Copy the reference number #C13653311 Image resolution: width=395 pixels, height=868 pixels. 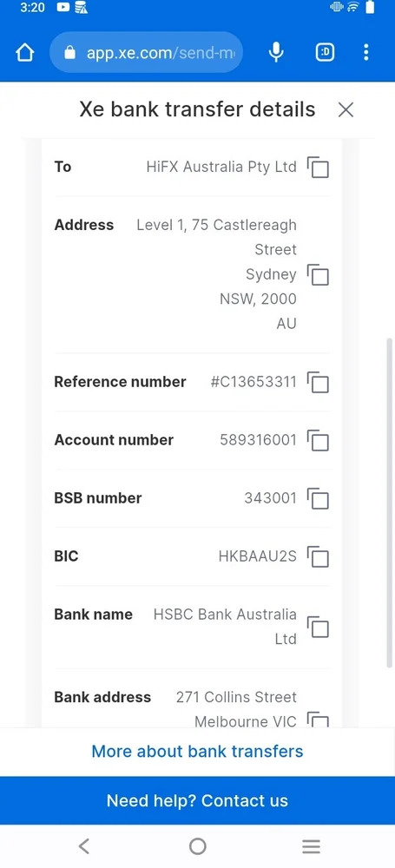tap(318, 382)
